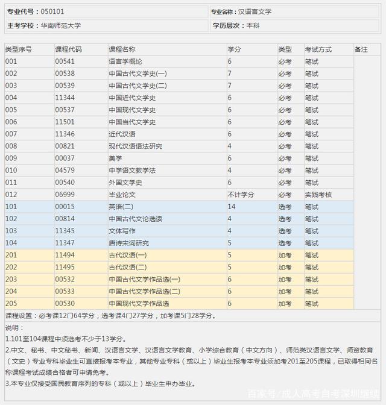Click the 不计学分 cell
The width and height of the screenshot is (386, 405).
coord(241,195)
